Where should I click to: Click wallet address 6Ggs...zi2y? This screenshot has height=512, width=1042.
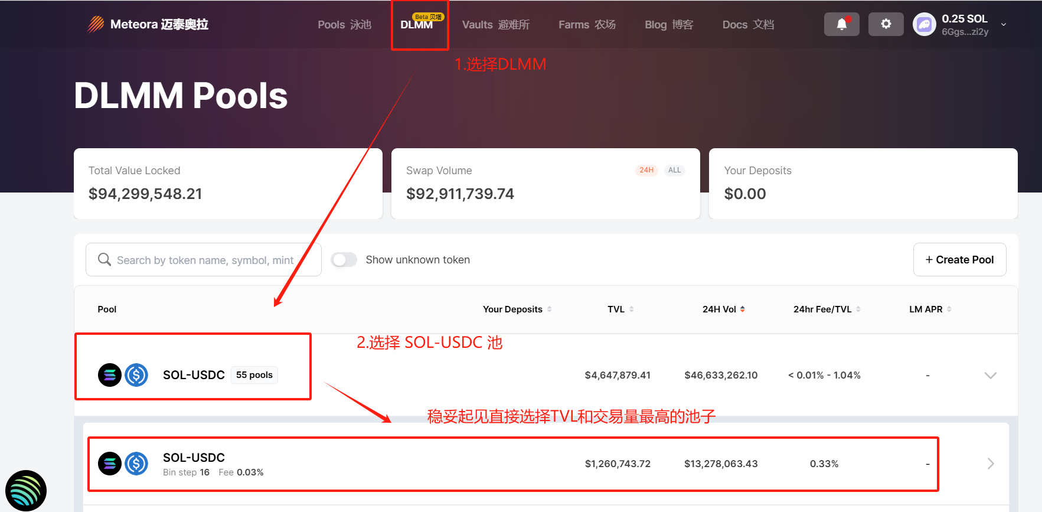point(965,32)
